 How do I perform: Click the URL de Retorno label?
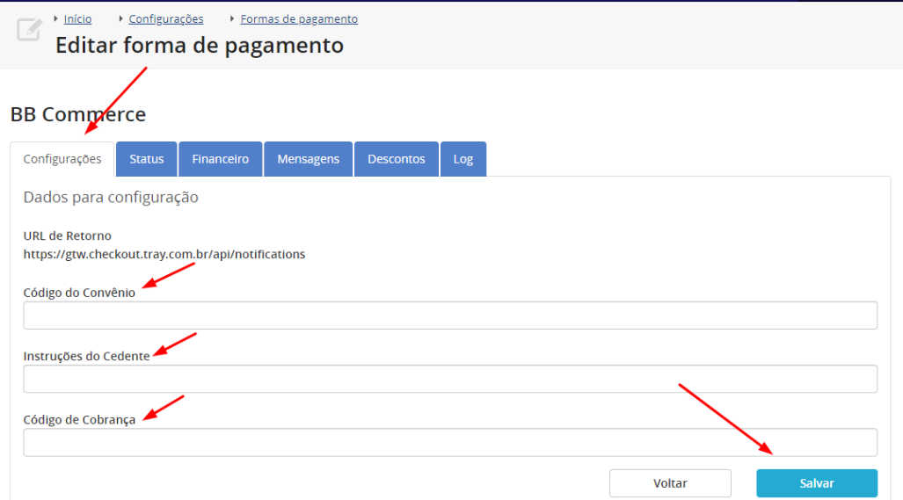click(68, 236)
